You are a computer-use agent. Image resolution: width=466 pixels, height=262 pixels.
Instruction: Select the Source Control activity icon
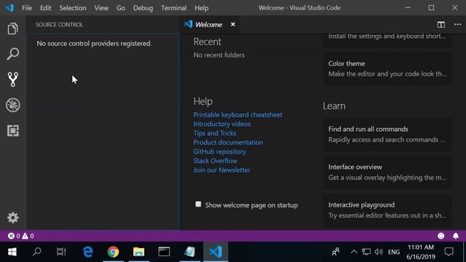click(13, 79)
